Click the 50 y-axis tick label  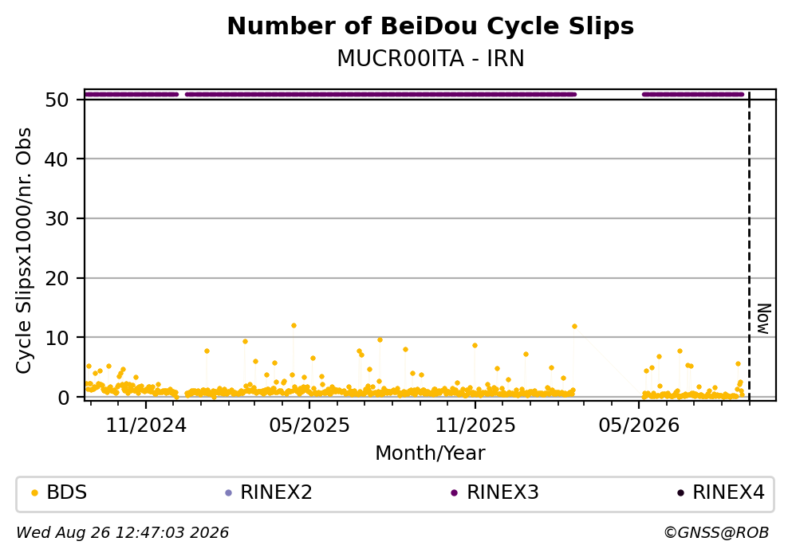pyautogui.click(x=57, y=100)
